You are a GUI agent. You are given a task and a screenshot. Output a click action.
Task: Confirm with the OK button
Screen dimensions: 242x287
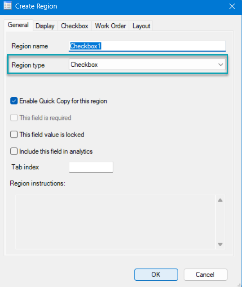tap(156, 274)
